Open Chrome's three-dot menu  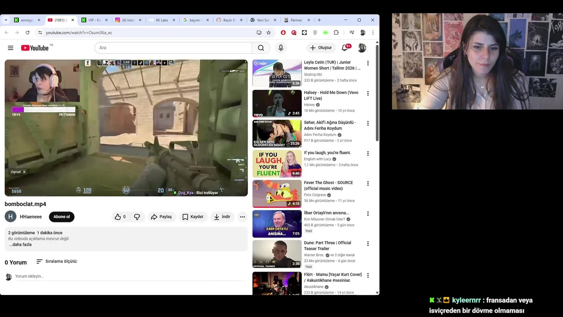(373, 33)
